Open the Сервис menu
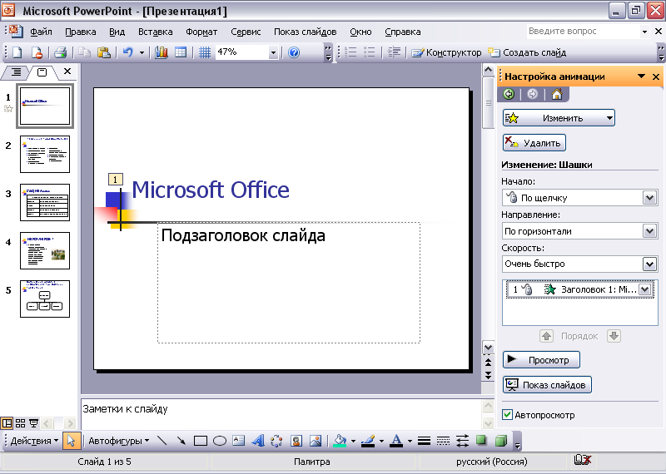 246,32
